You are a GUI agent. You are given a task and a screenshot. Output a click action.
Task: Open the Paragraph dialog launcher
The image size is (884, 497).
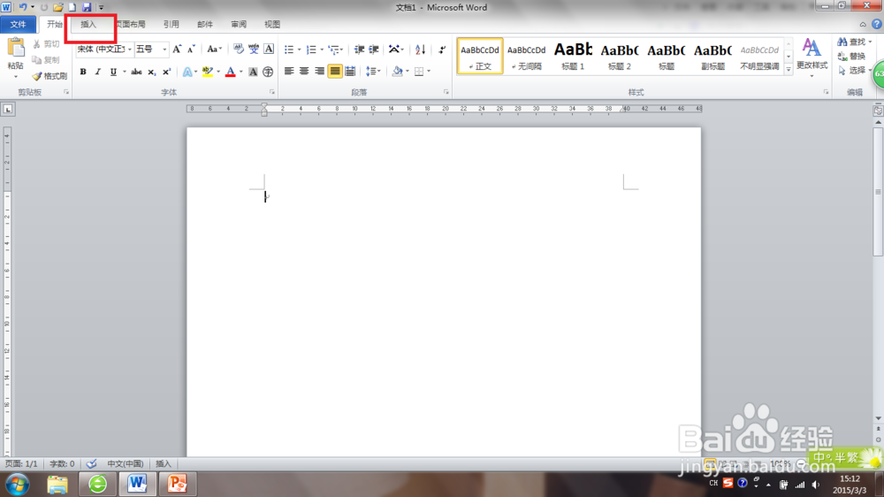tap(446, 92)
